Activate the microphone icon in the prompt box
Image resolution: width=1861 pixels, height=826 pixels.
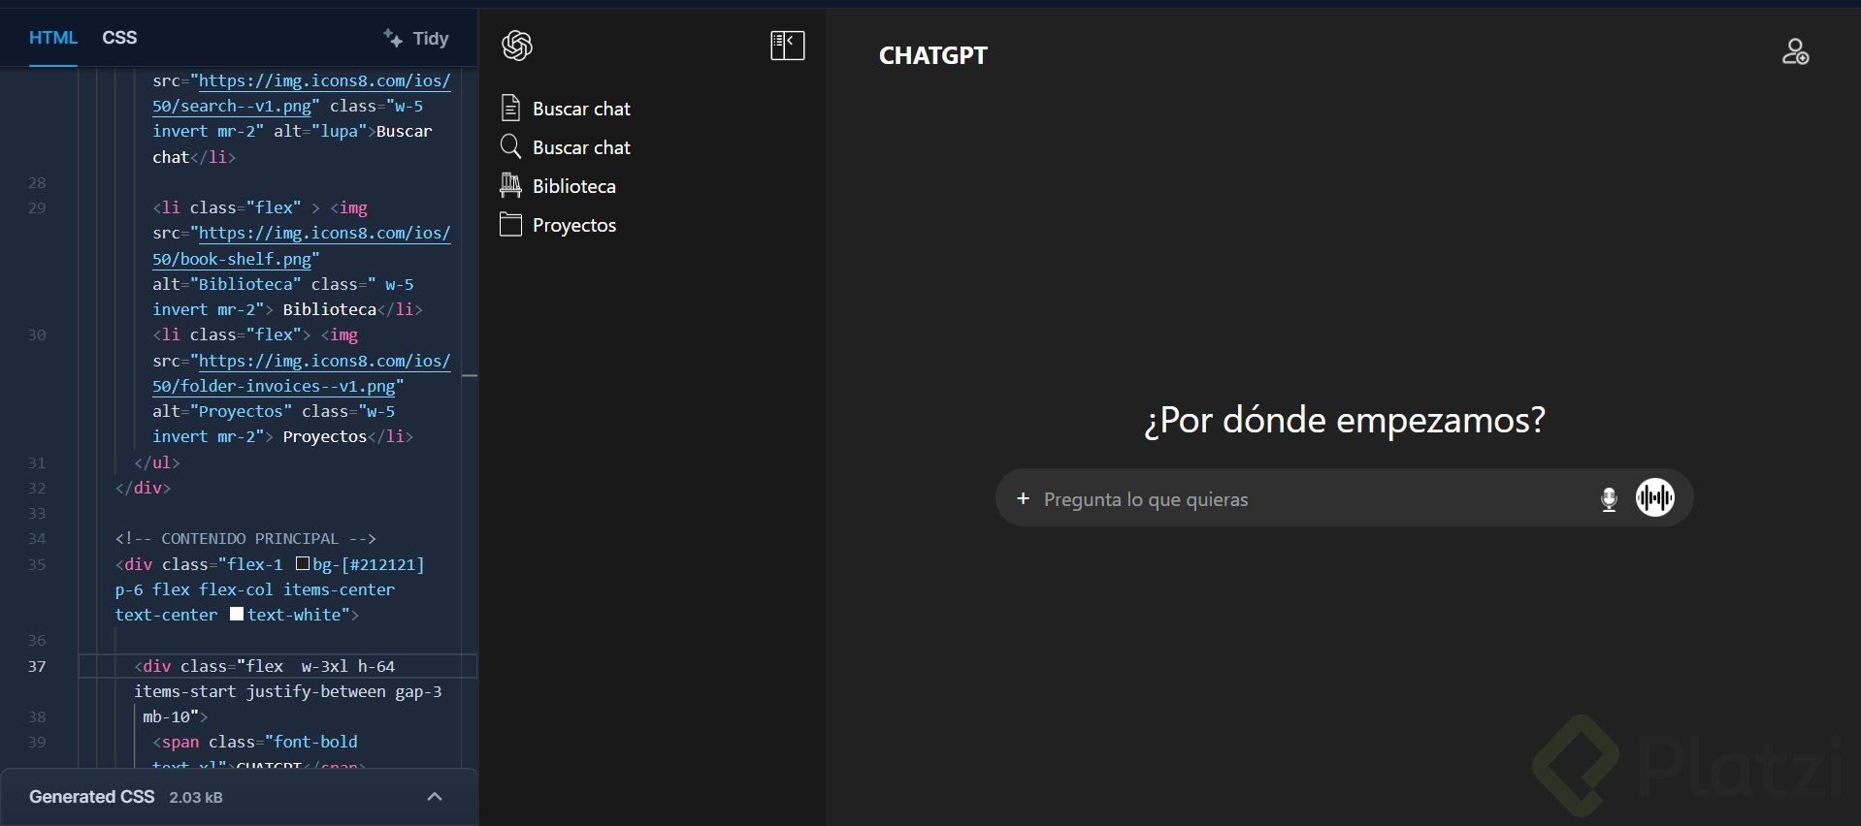1609,499
